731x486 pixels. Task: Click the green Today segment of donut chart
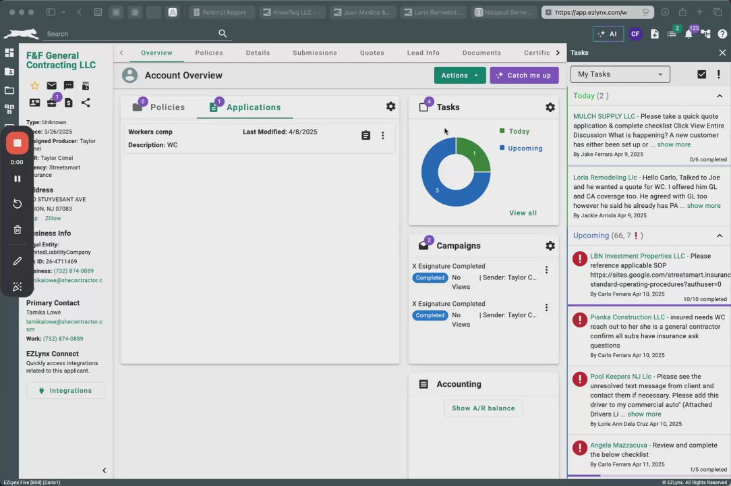(x=475, y=153)
